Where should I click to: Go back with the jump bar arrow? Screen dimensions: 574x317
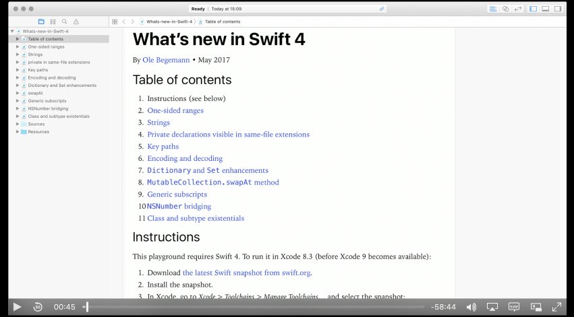coord(123,22)
